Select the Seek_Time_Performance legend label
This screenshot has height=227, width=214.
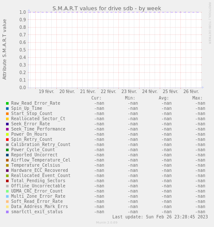tap(38, 129)
